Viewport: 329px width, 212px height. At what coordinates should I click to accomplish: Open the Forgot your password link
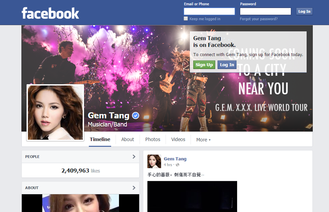tap(258, 19)
